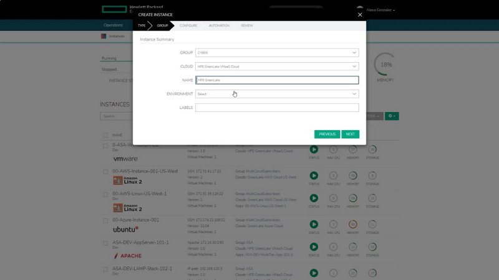
Task: Click the Labels input field
Action: point(277,108)
